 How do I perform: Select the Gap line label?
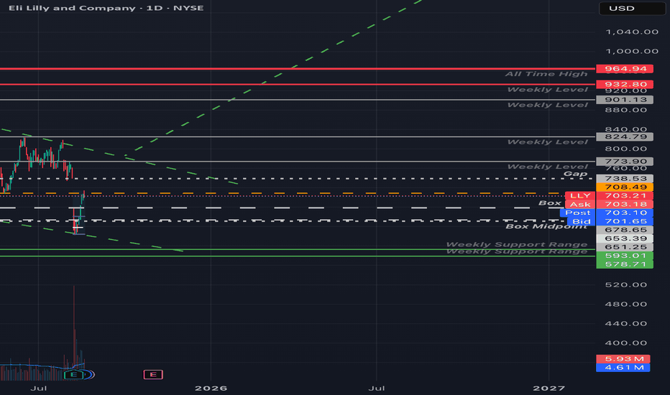[575, 173]
